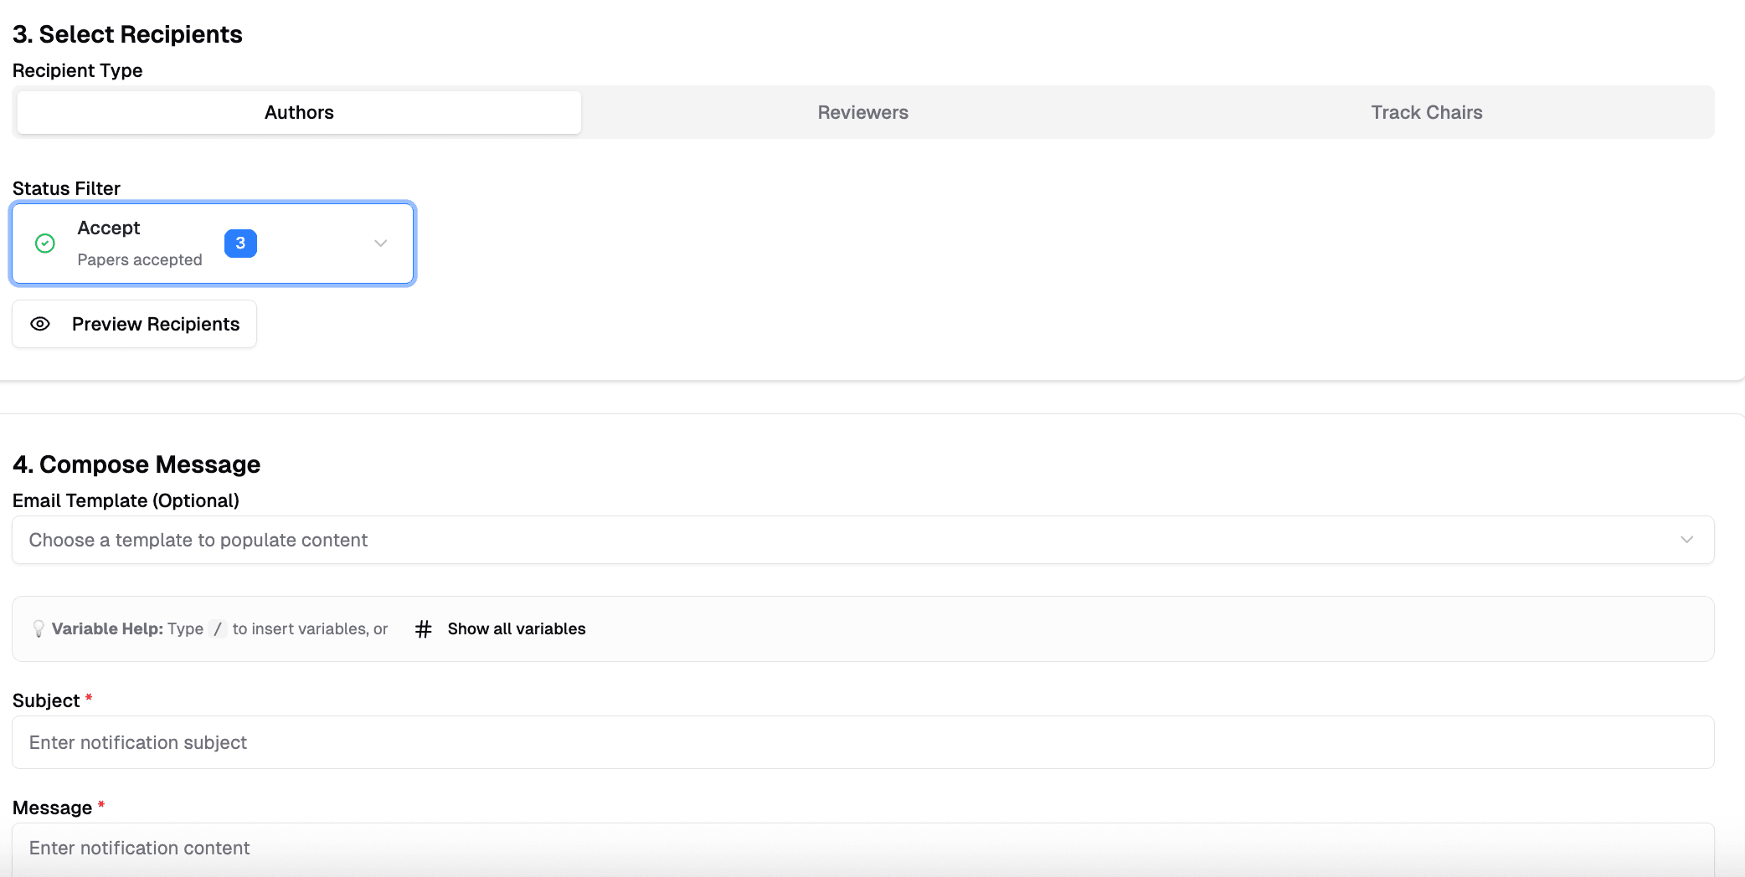Click the Subject field label

46,700
